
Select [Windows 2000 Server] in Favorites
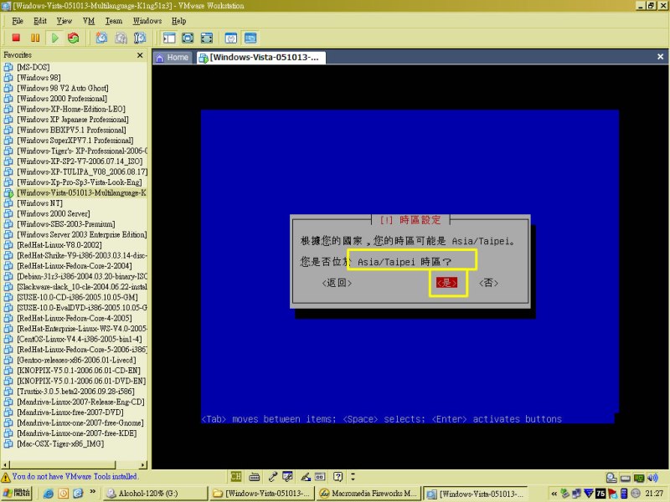pos(53,213)
